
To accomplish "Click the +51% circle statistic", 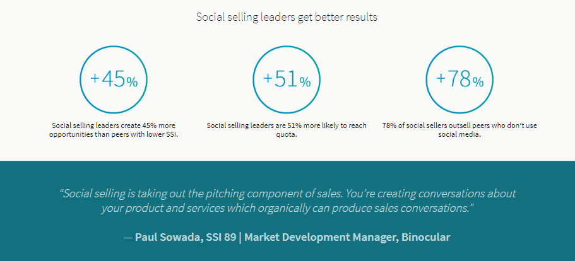I will tap(287, 80).
